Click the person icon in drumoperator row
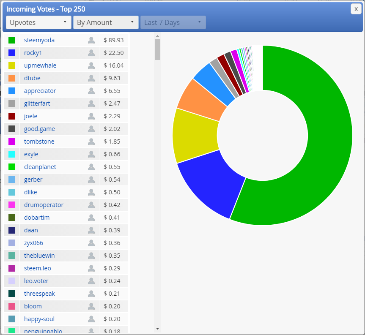The height and width of the screenshot is (335, 365). (91, 205)
